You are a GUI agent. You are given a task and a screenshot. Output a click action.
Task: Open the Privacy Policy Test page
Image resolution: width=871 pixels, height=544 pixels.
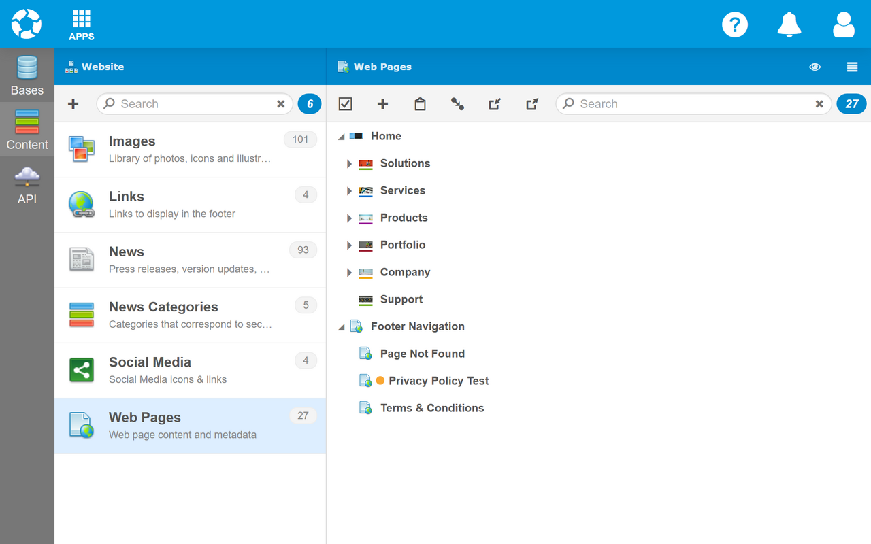point(438,381)
